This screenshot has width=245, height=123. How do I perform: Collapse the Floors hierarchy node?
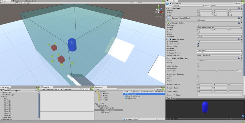[x=2, y=97]
